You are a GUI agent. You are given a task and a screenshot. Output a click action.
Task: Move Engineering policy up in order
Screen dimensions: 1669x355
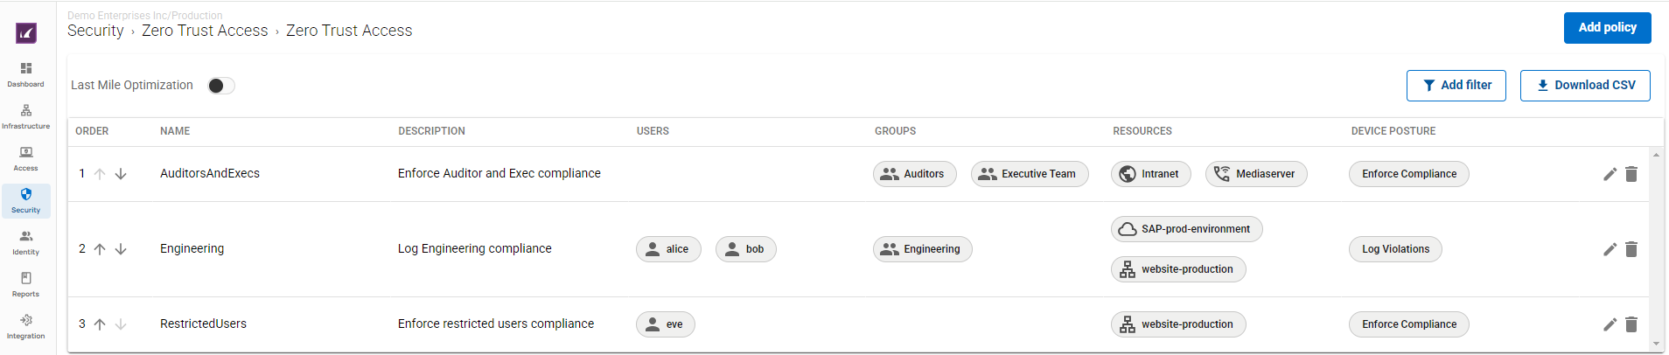click(x=100, y=249)
